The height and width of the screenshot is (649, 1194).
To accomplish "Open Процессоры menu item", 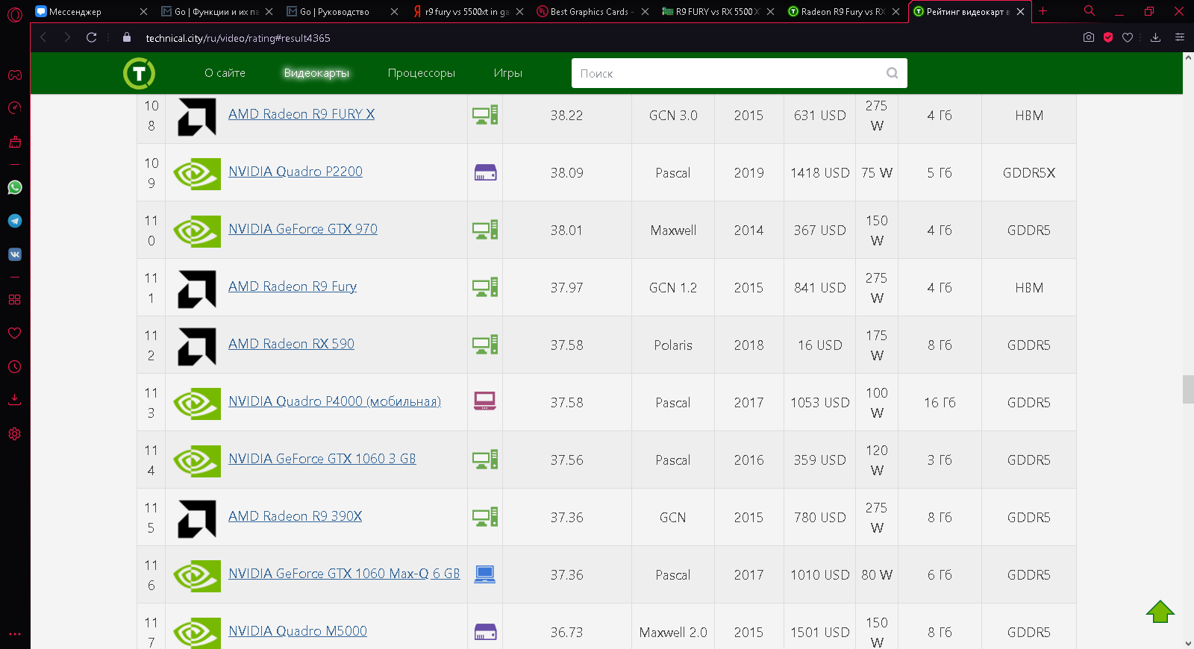I will 421,73.
